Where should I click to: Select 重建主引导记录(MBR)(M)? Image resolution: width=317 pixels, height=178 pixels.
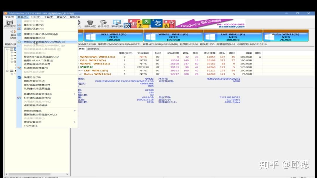[x=47, y=34]
